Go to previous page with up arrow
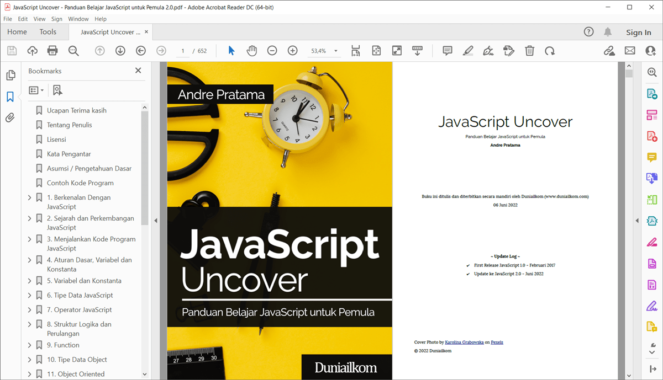 tap(100, 51)
